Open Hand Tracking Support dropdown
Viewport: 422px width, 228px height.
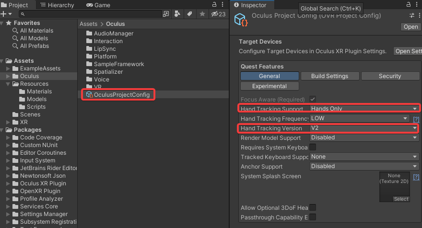coord(364,109)
